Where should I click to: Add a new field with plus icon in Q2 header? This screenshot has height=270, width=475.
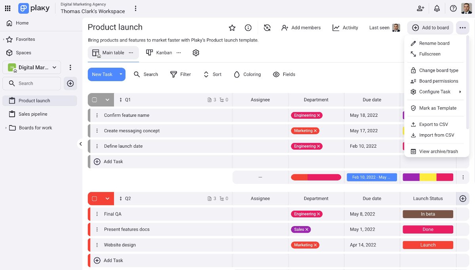coord(462,198)
